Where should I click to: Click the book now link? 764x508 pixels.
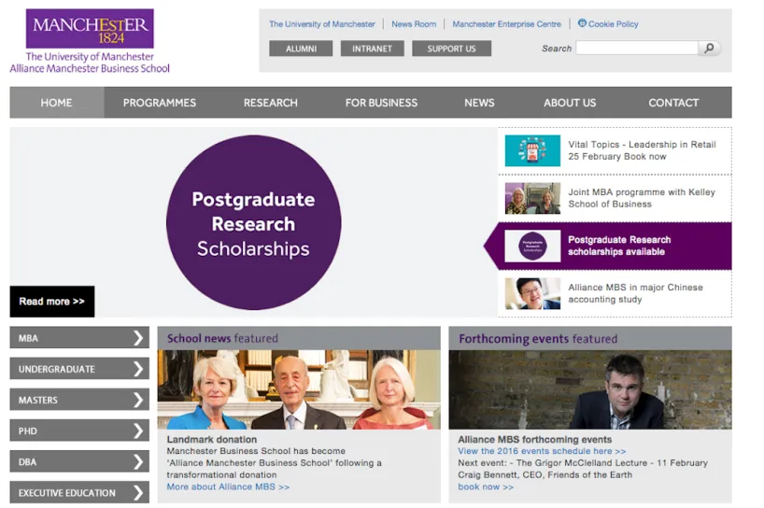(x=486, y=487)
